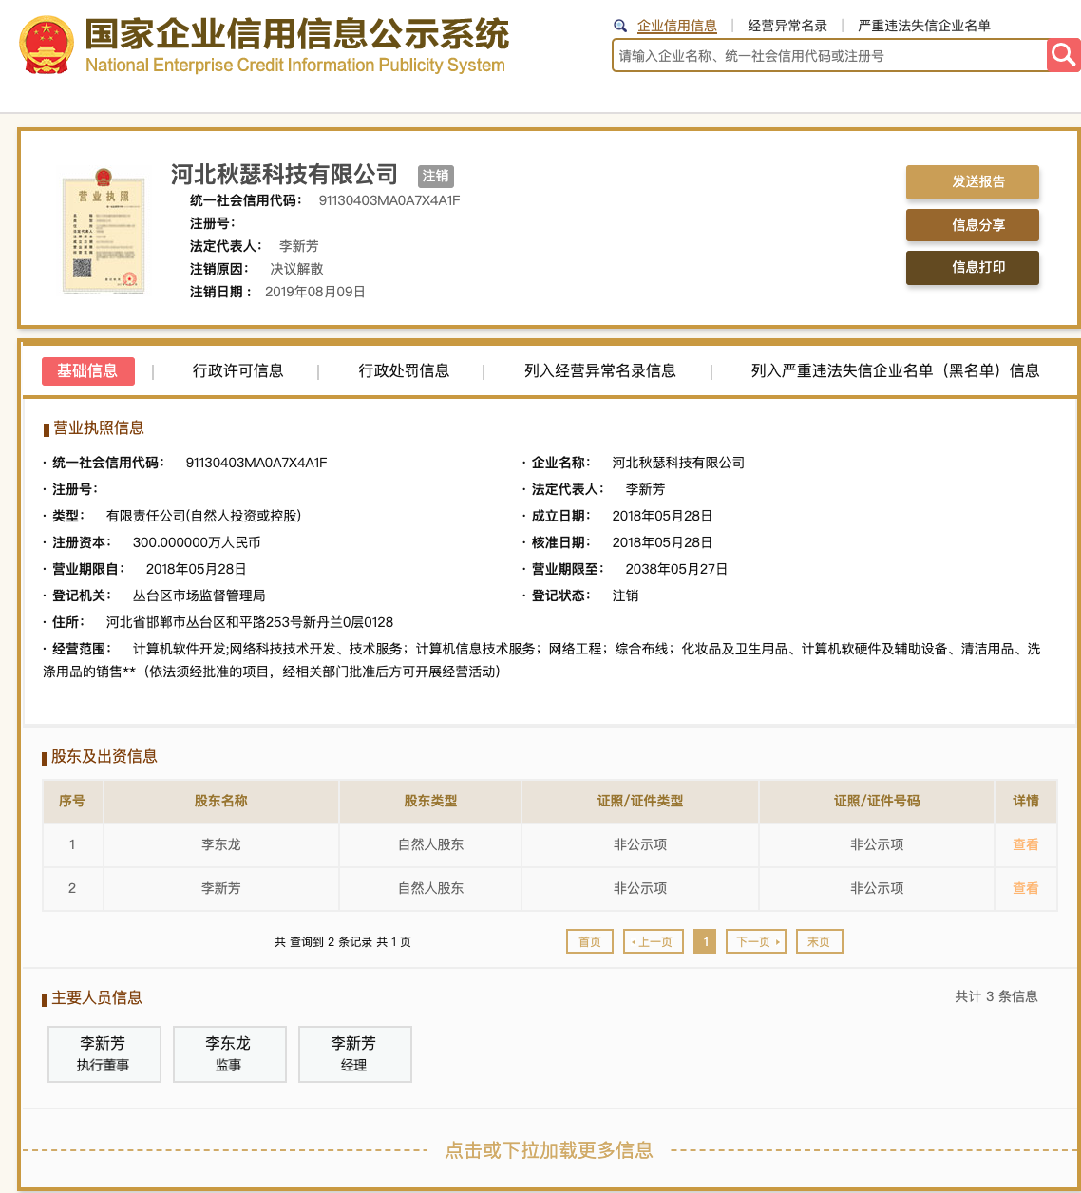Click the 国家企业信用信息公示系统 site title

click(297, 34)
